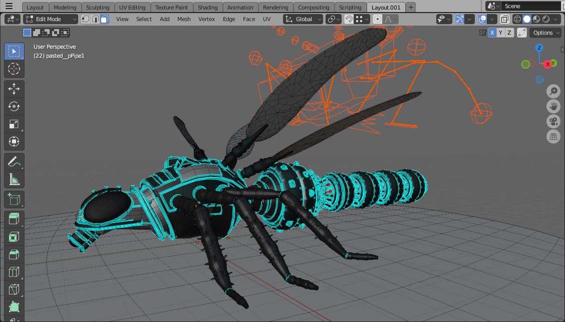565x322 pixels.
Task: Select the Knife tool
Action: click(x=14, y=289)
